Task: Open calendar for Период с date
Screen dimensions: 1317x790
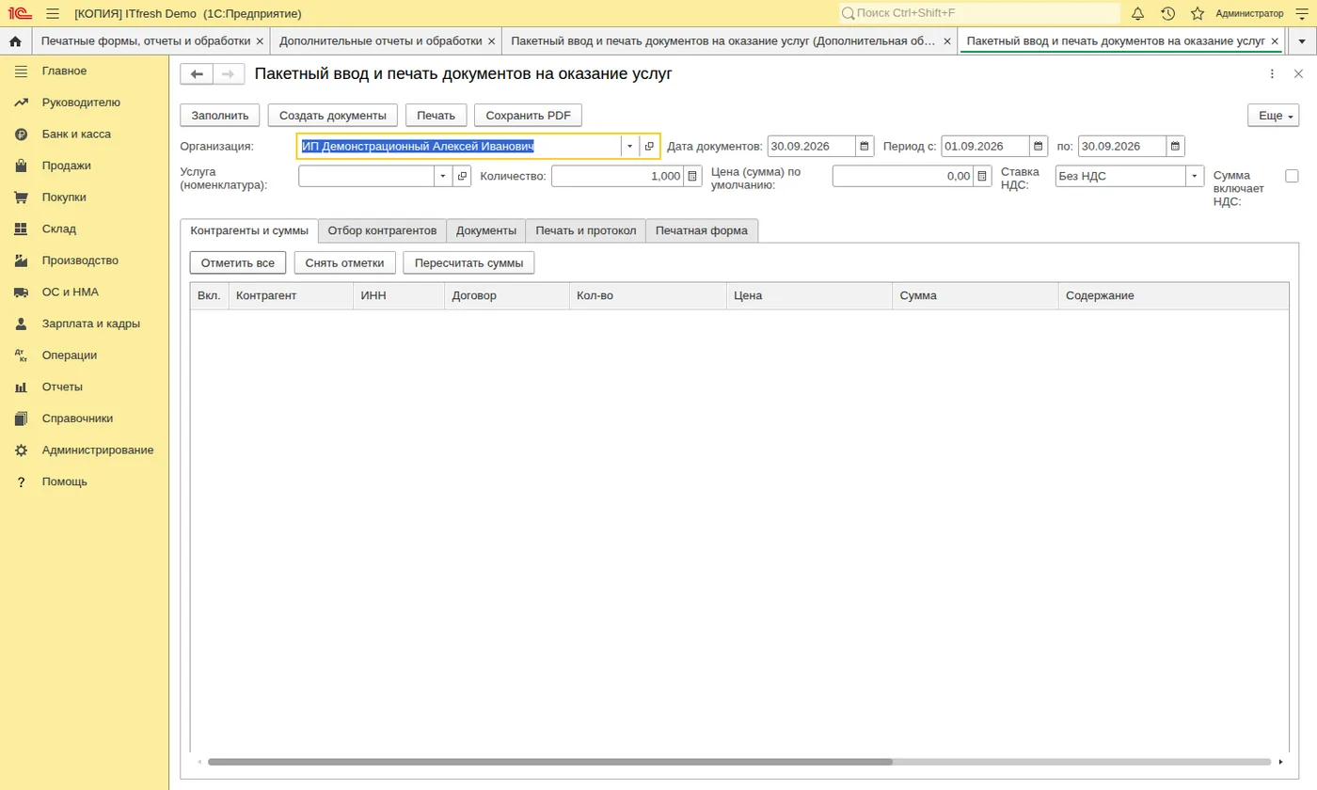Action: click(1039, 147)
